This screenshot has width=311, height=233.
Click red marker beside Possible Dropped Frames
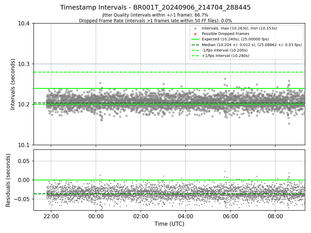click(195, 34)
